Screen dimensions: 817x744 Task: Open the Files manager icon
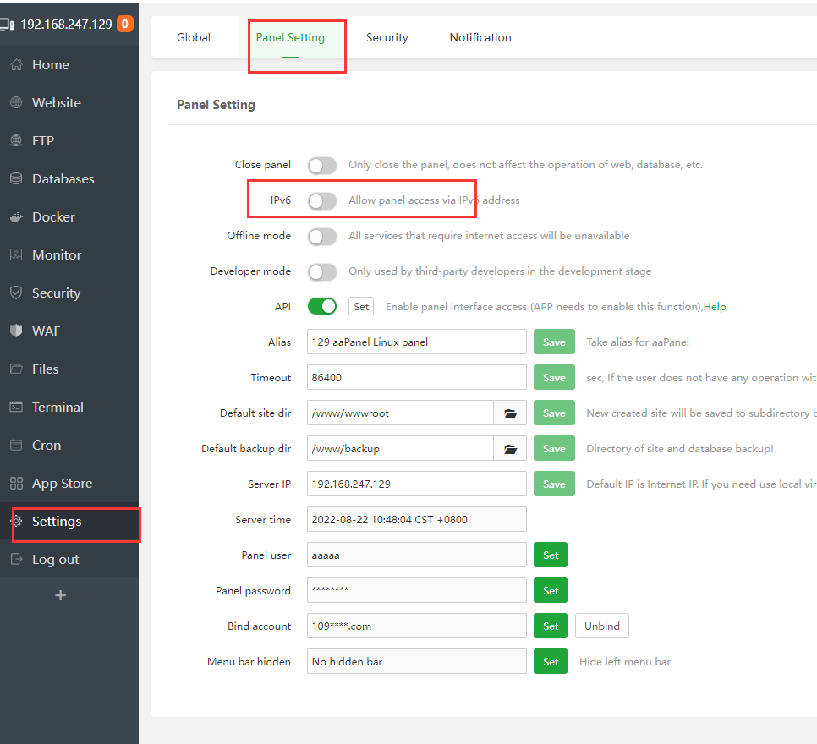point(46,369)
